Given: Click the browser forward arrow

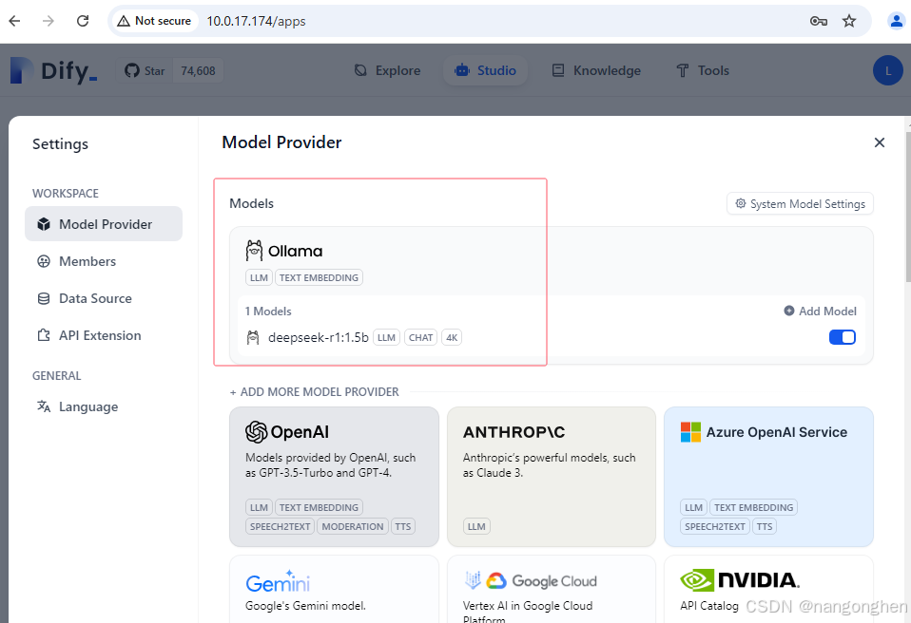Looking at the screenshot, I should 48,21.
